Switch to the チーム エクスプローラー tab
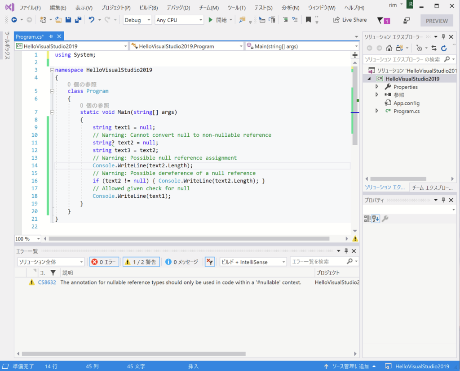Screen dimensions: 460x371 click(431, 188)
